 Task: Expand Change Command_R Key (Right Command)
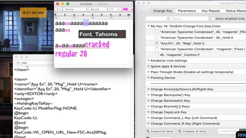click(x=148, y=123)
